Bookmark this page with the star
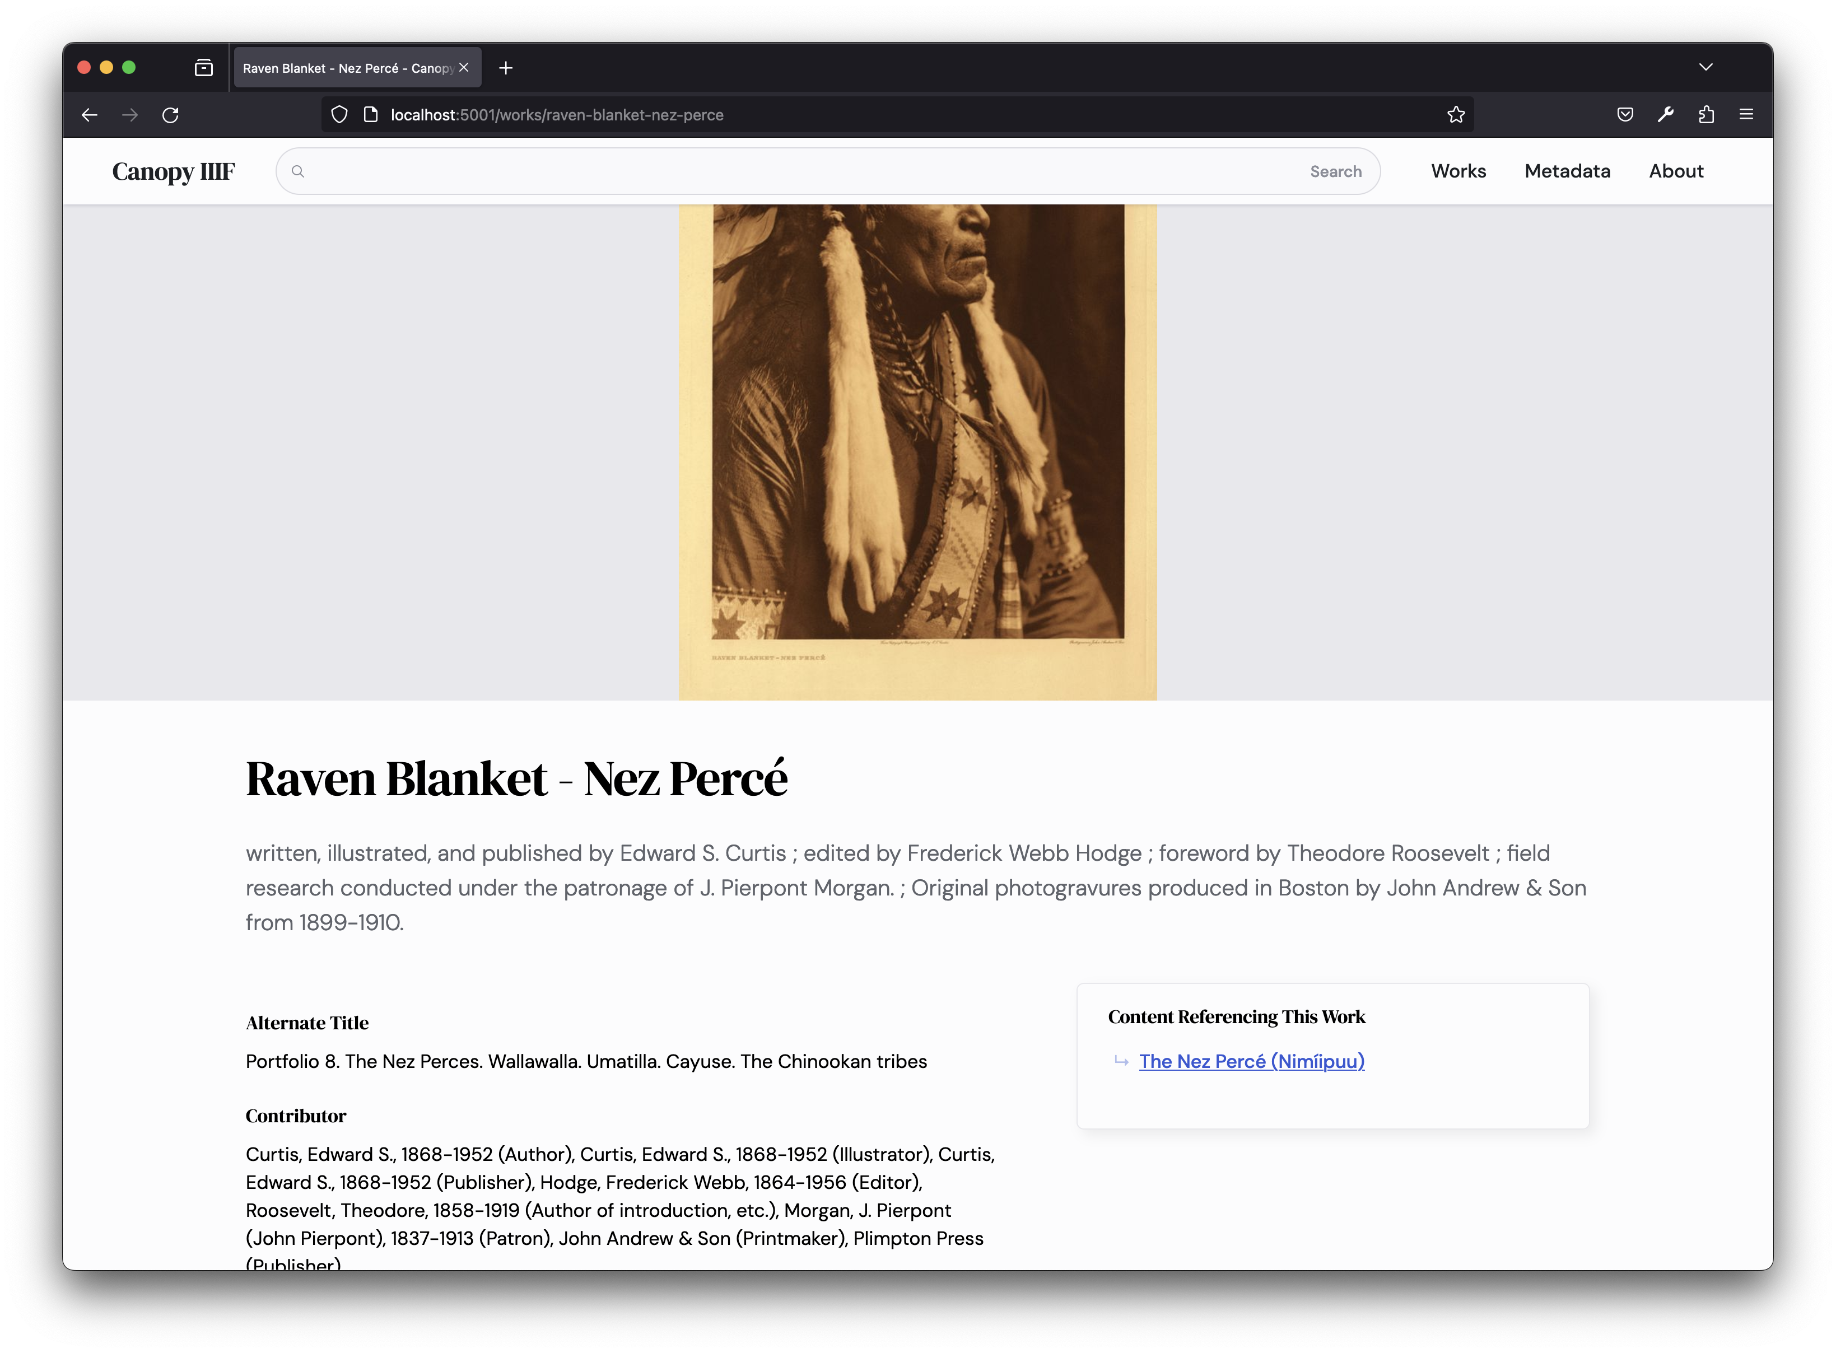 (x=1455, y=115)
